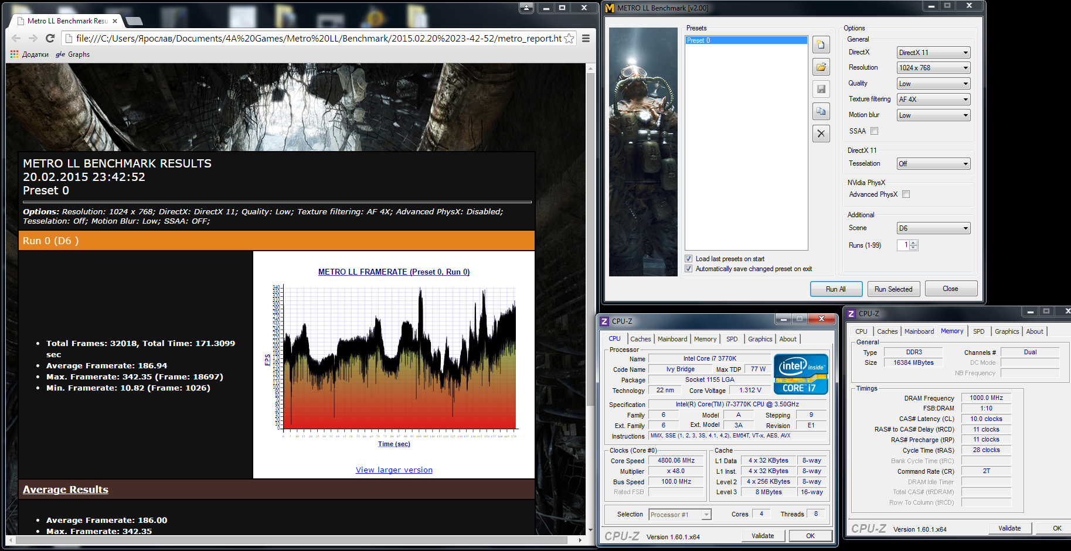The image size is (1071, 551).
Task: Reload the Chrome benchmark results page
Action: 50,38
